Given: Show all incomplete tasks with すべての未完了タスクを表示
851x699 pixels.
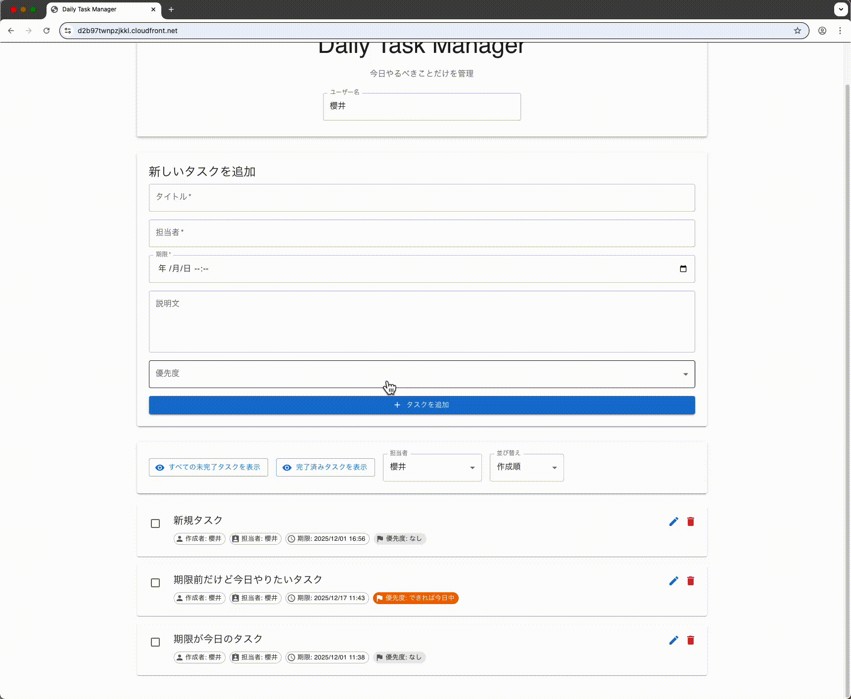Looking at the screenshot, I should pos(208,467).
